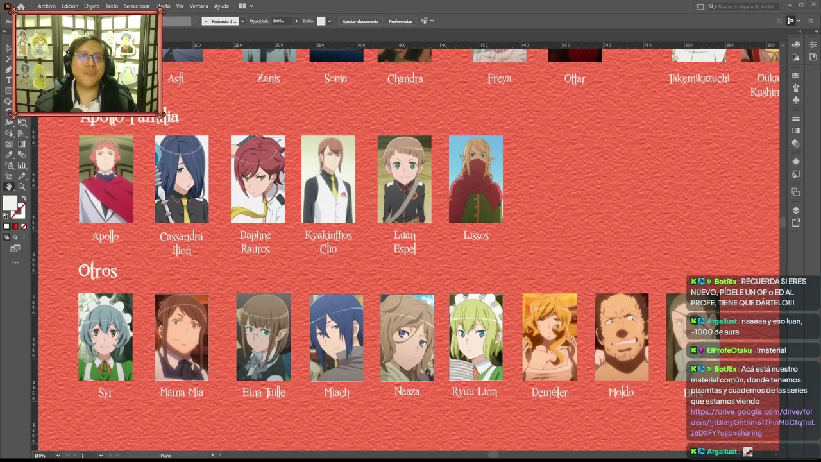Open the Ver menu
Viewport: 821px width, 462px height.
[180, 6]
